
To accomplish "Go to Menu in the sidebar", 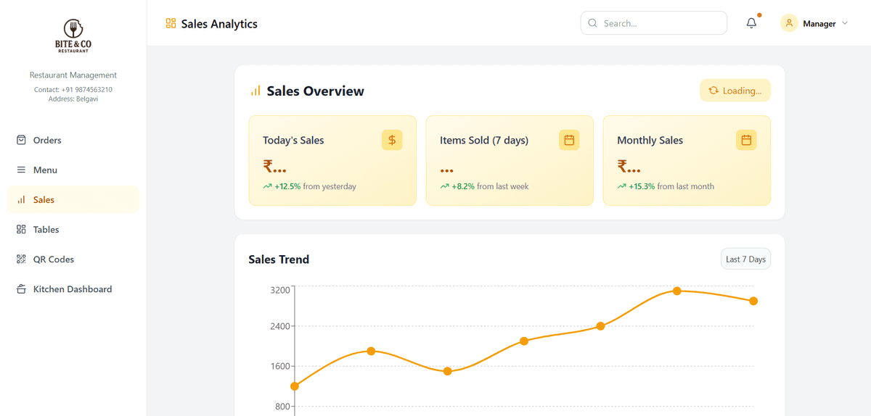I will (x=45, y=170).
